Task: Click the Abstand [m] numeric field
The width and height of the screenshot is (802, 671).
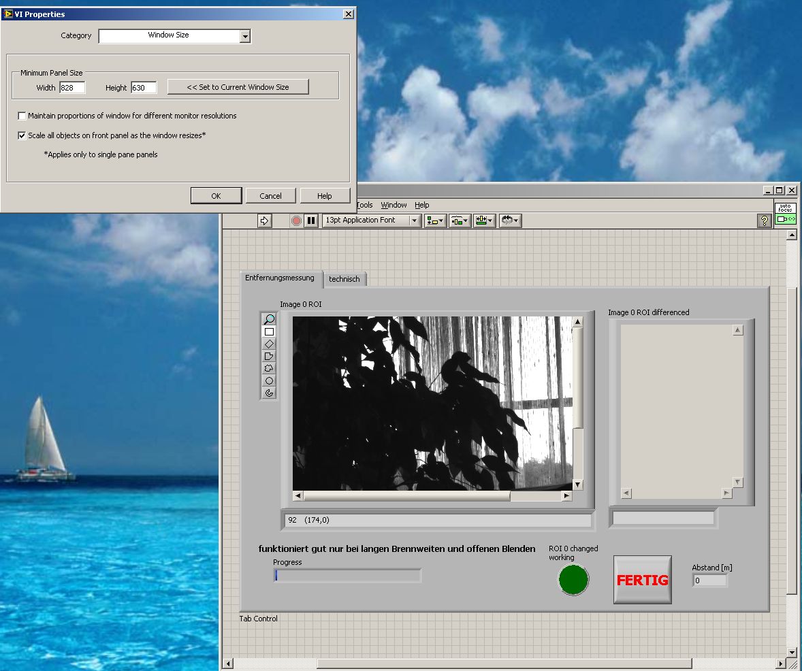Action: (710, 580)
